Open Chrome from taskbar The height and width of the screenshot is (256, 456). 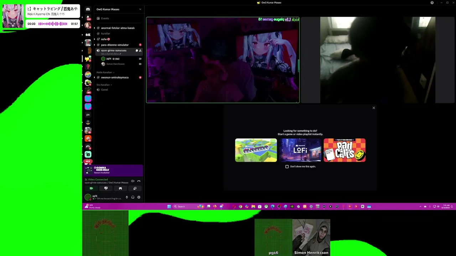(240, 207)
